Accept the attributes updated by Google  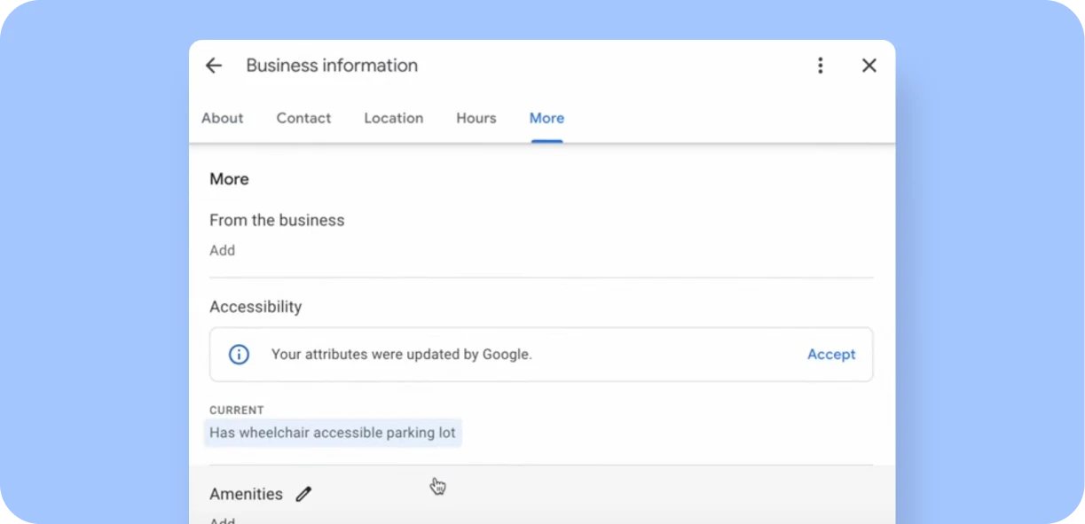[x=831, y=354]
